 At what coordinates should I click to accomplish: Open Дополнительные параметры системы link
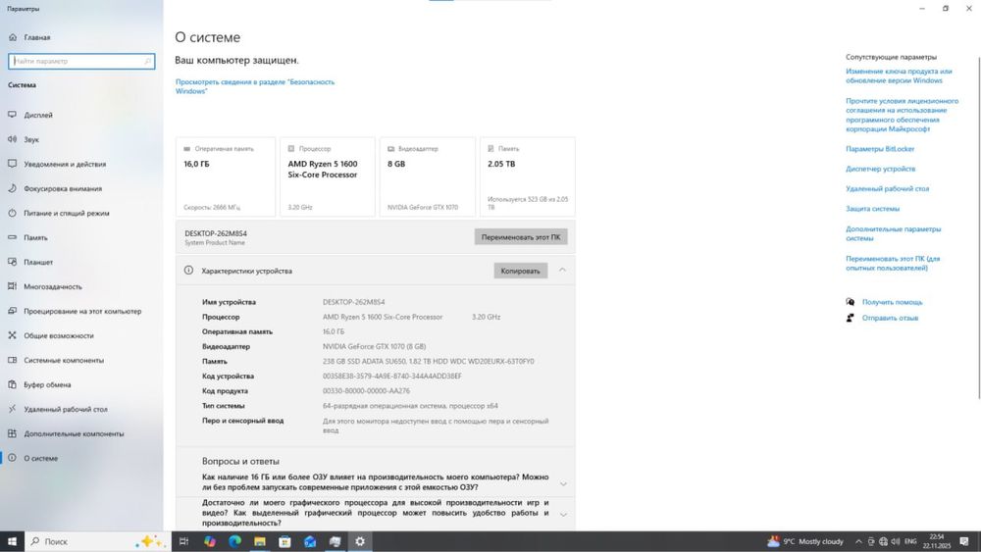(893, 233)
